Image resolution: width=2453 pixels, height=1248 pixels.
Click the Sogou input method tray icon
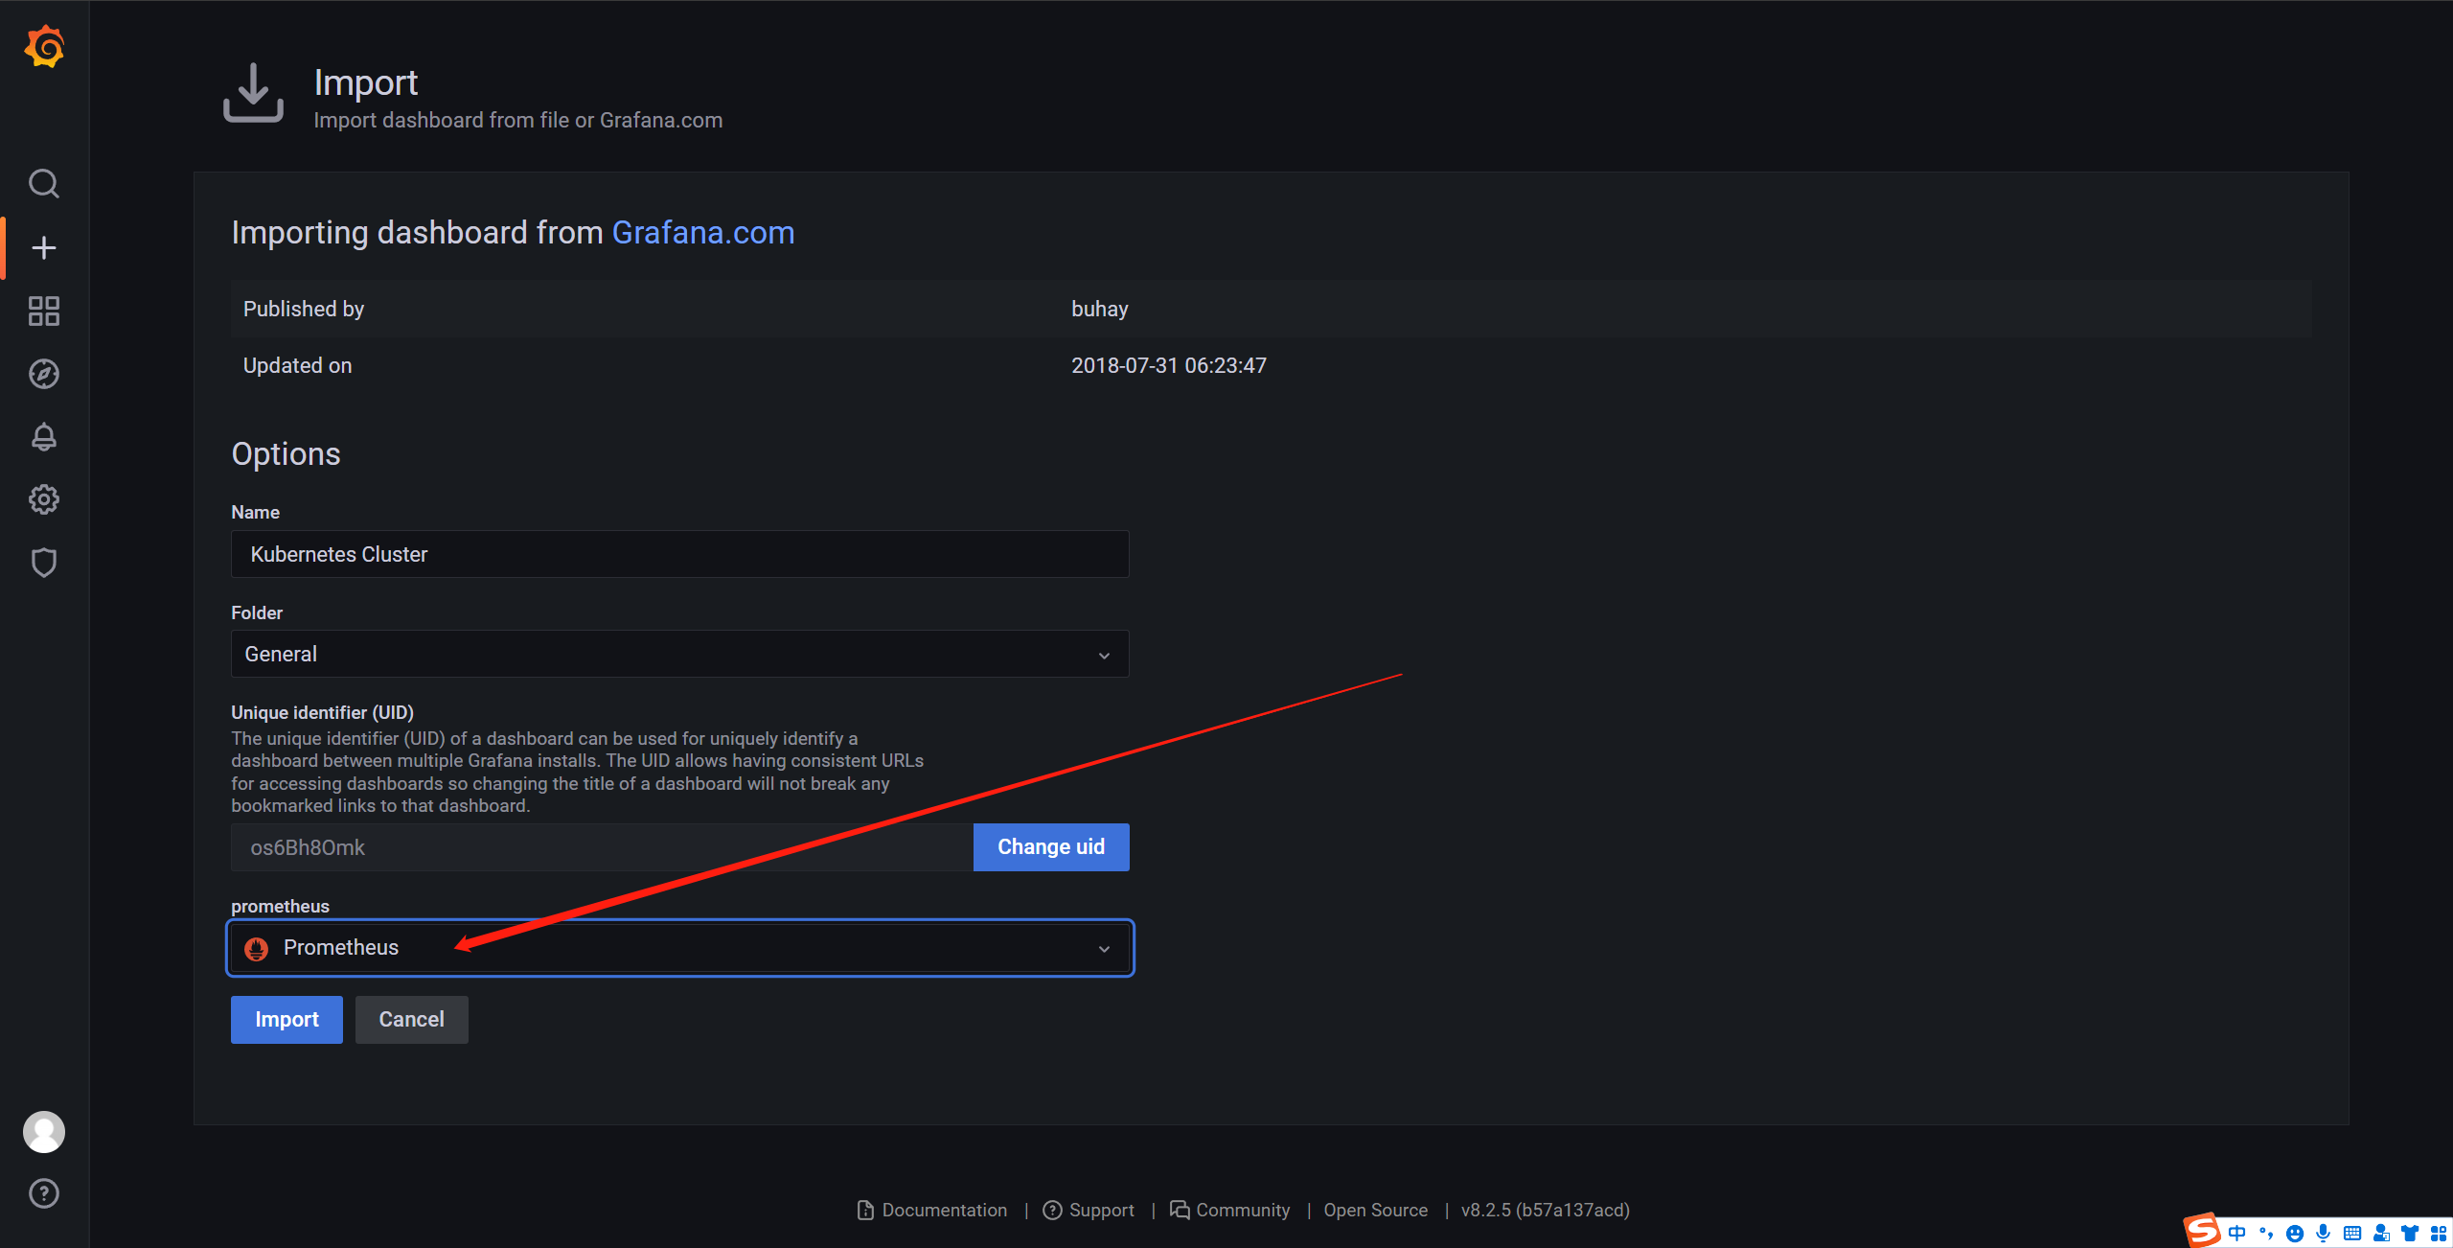tap(2201, 1231)
